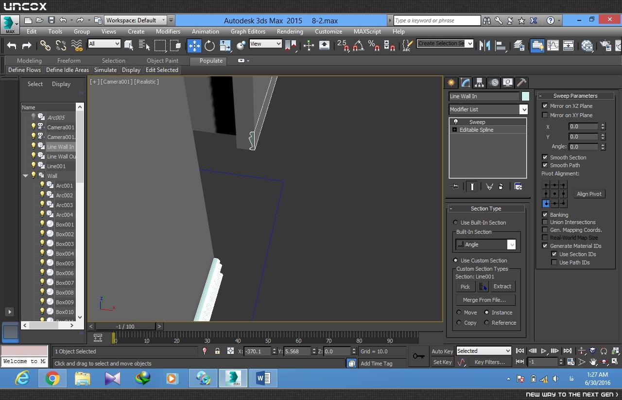
Task: Open the Create command panel tab
Action: click(x=451, y=82)
